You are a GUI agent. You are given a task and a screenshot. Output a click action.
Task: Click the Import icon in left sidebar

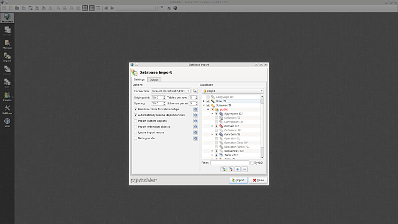7,56
